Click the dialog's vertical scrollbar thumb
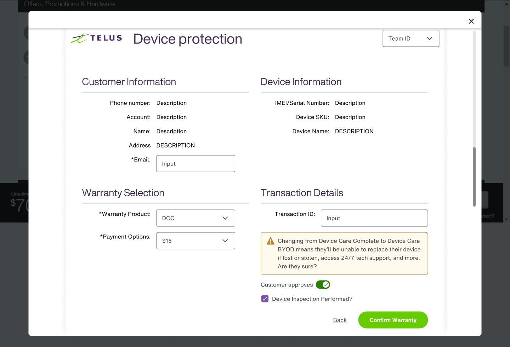The width and height of the screenshot is (510, 347). tap(474, 177)
